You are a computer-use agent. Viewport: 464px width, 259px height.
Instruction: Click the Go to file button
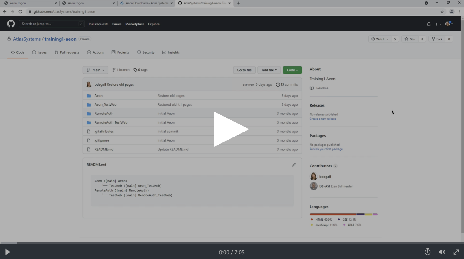(244, 70)
